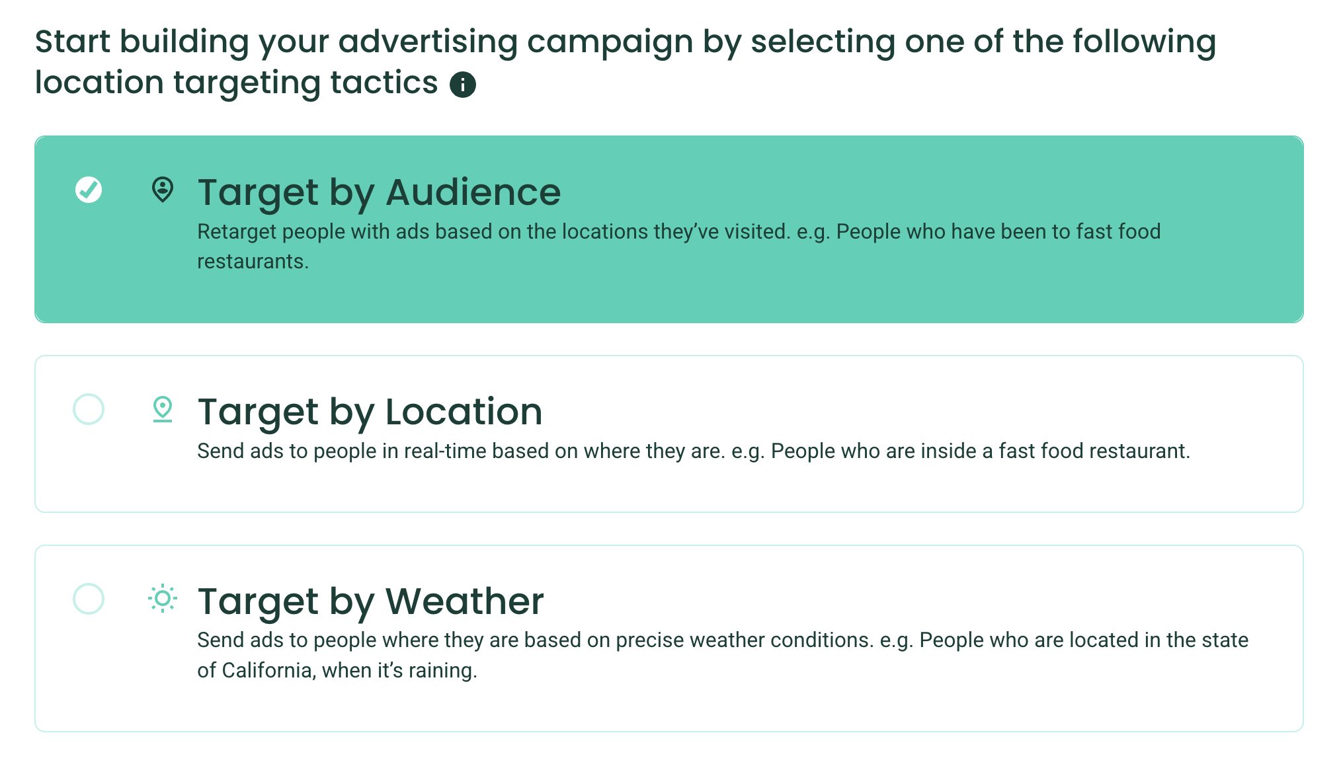
Task: Click the 'Target by Weather' title
Action: click(370, 601)
